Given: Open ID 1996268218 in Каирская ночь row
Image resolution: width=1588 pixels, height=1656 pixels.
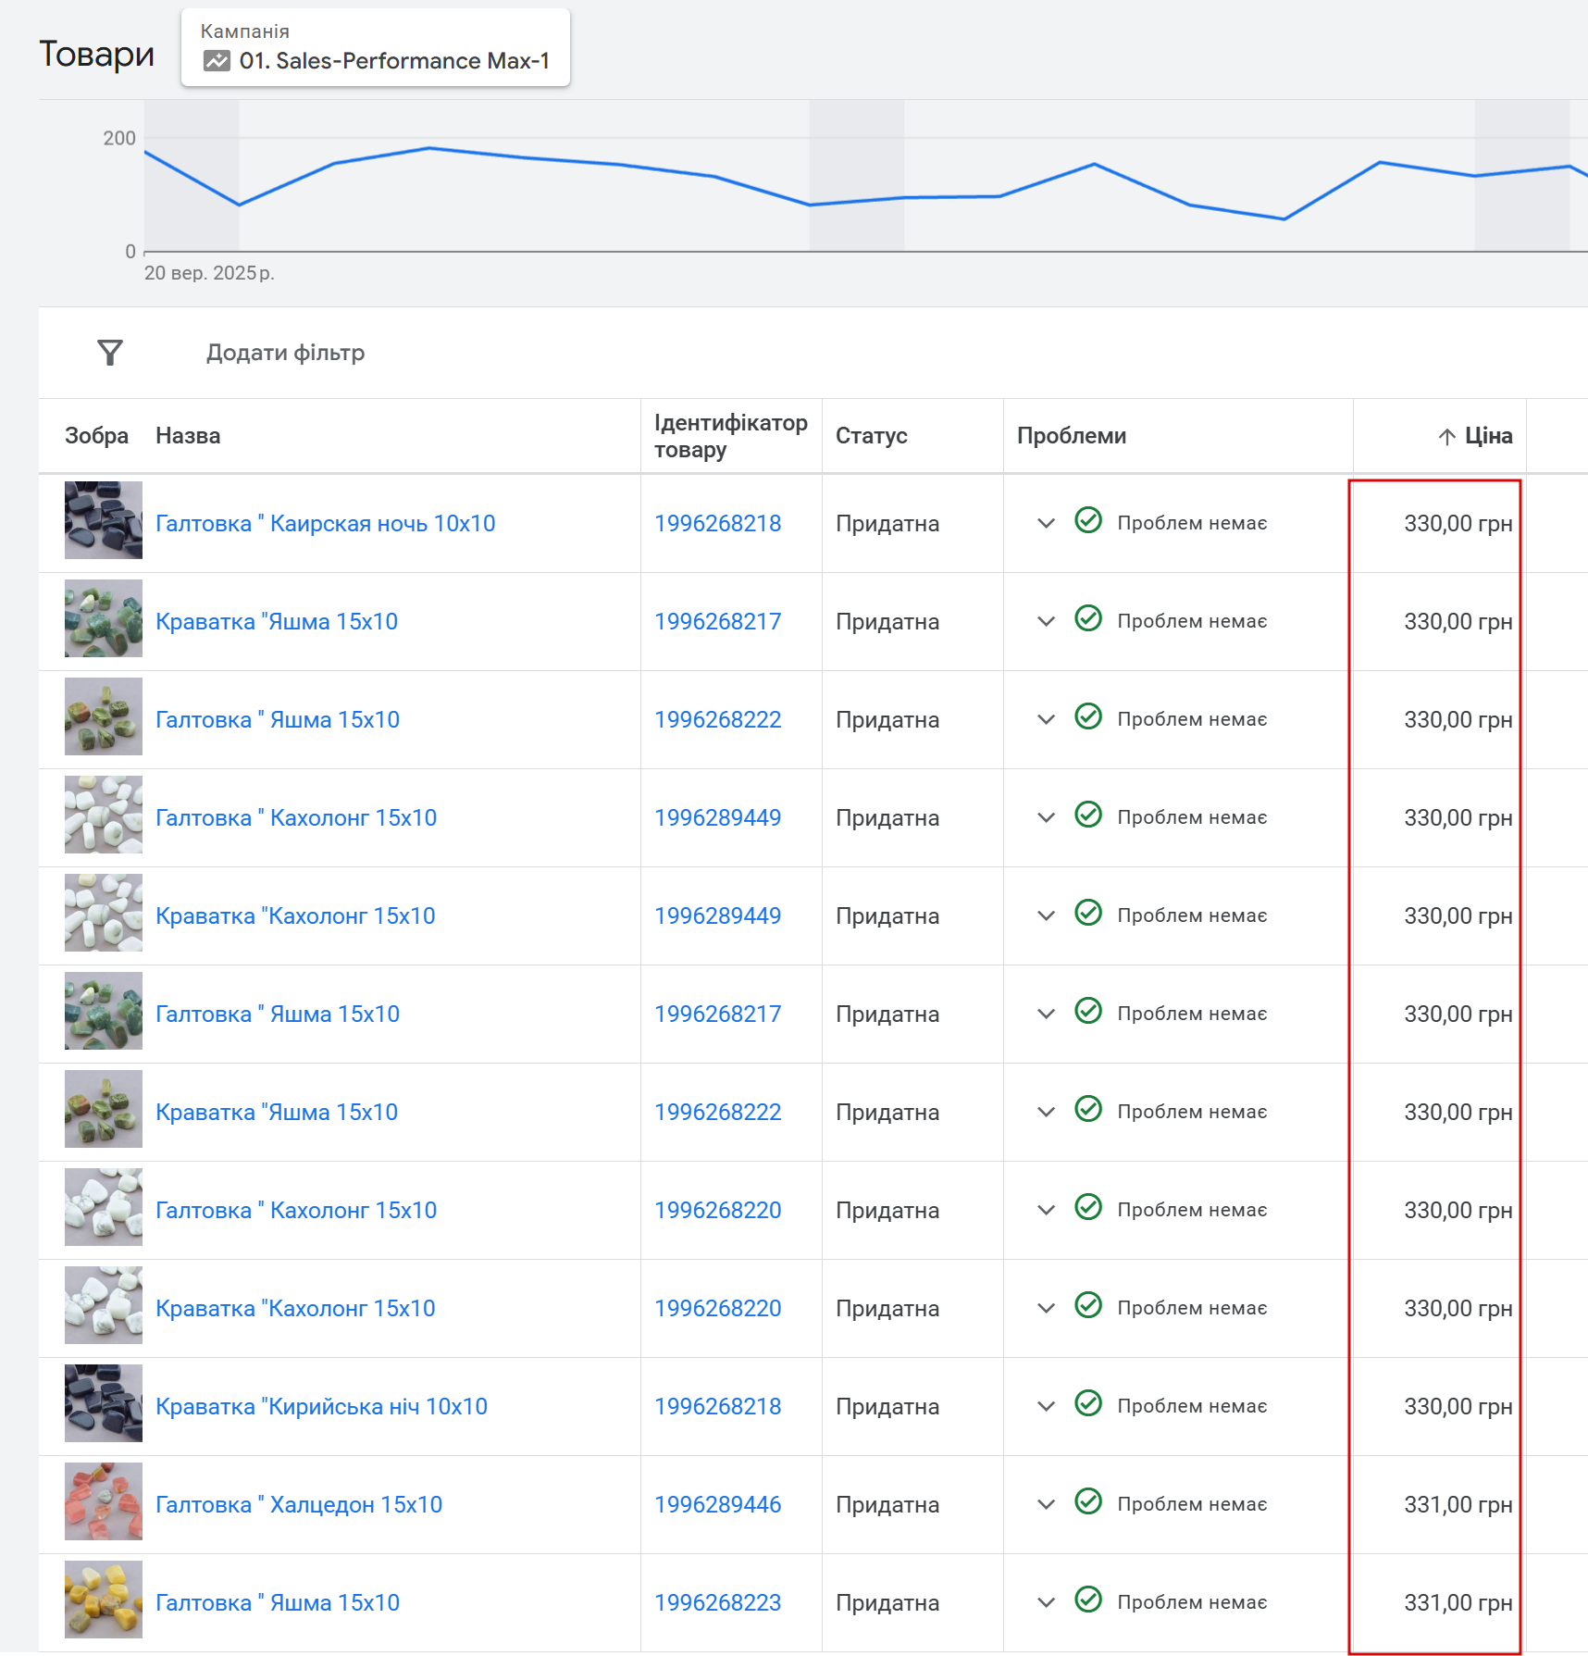Looking at the screenshot, I should 718,523.
